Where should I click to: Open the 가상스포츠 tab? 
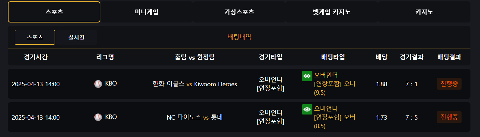pos(239,12)
